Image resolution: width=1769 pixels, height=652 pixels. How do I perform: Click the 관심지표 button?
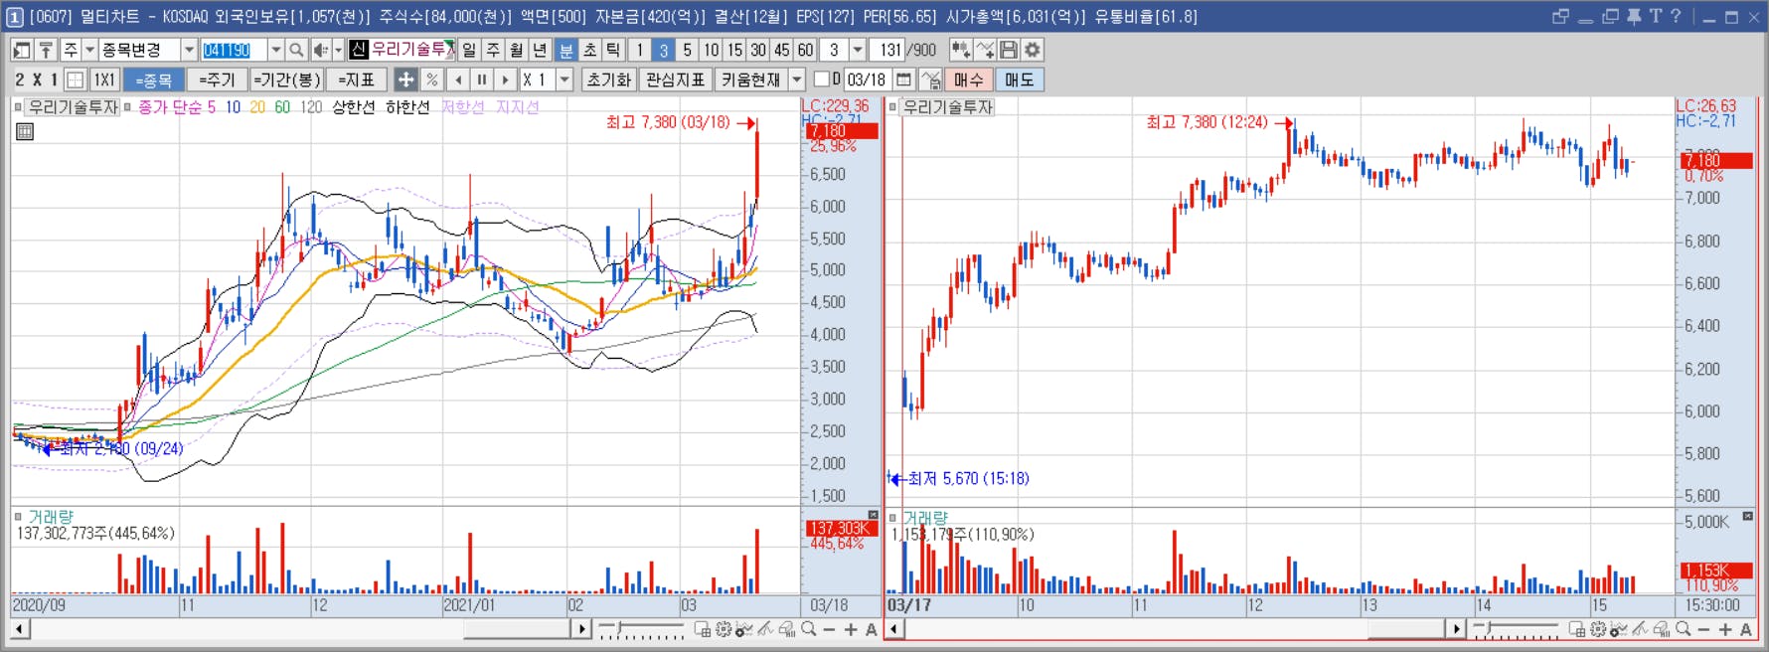[675, 80]
